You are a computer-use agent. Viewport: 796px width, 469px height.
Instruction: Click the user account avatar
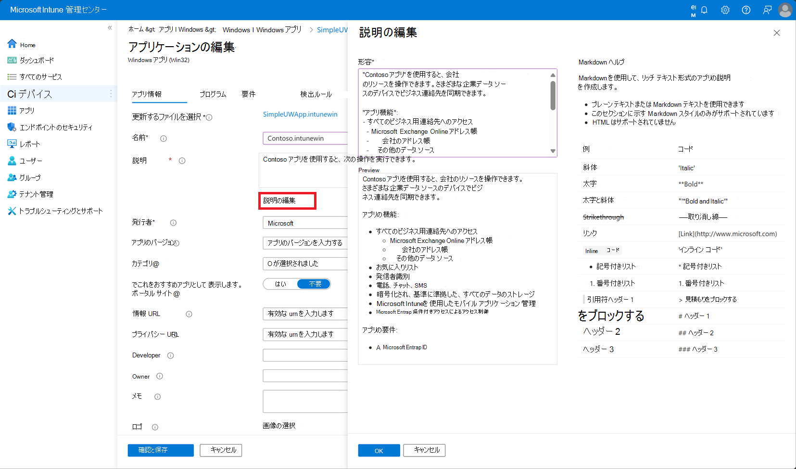click(785, 10)
